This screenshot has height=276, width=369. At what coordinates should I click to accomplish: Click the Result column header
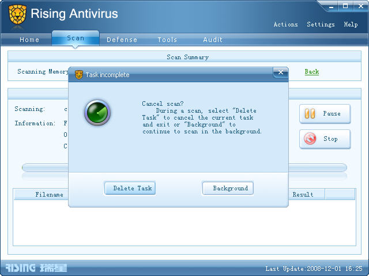click(x=303, y=194)
